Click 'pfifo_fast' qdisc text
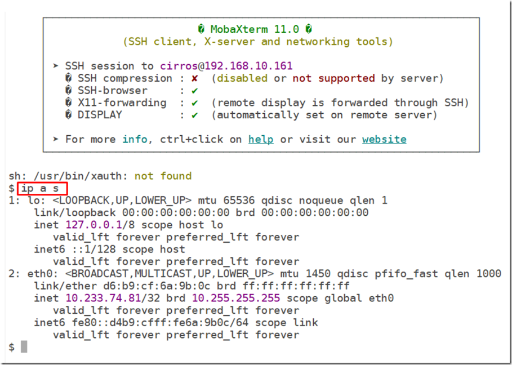The height and width of the screenshot is (365, 512). [406, 274]
